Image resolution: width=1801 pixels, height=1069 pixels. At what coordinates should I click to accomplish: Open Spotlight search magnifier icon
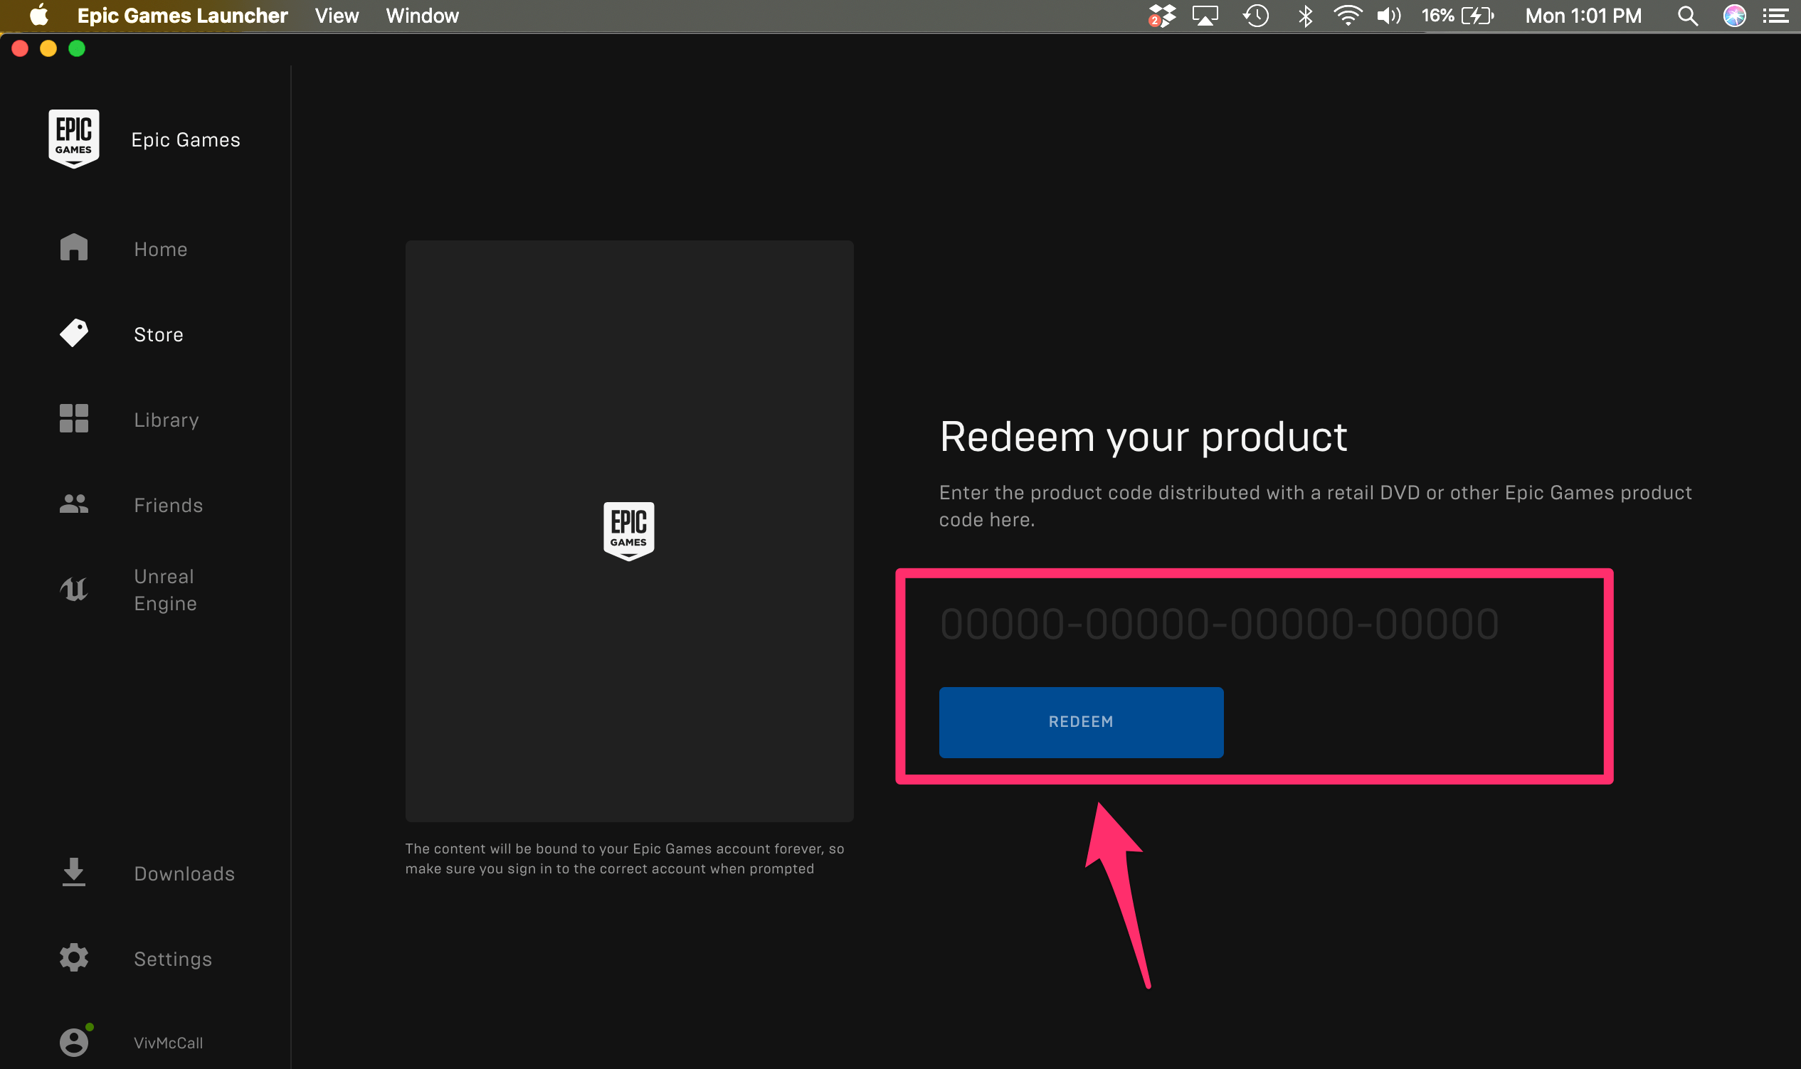tap(1688, 15)
